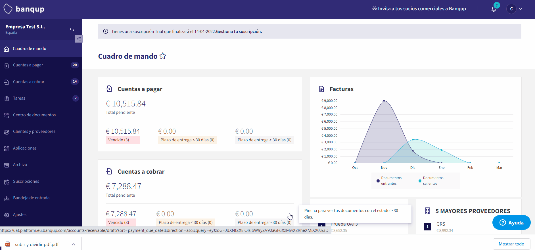Click the Nov peak data point on chart
Viewport: 535px width, 250px height.
point(384,101)
